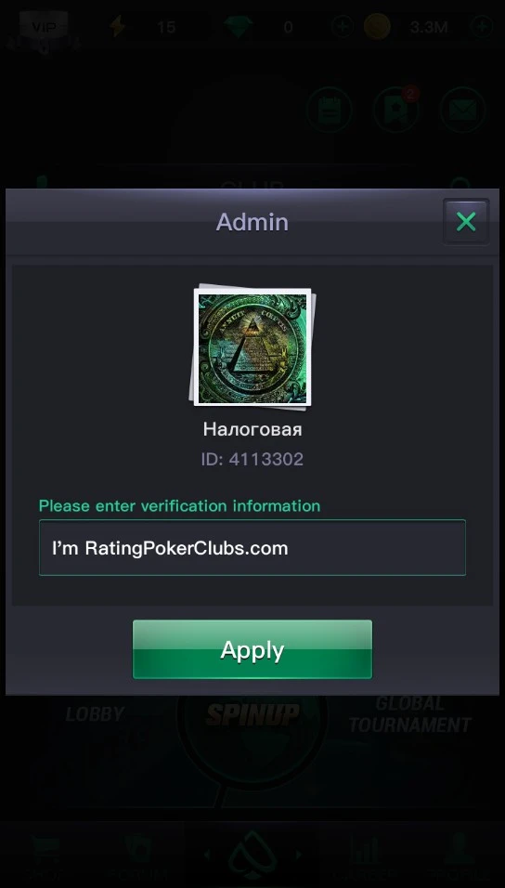Open the SPINUP game mode
Screen dimensions: 505x888
pos(252,714)
